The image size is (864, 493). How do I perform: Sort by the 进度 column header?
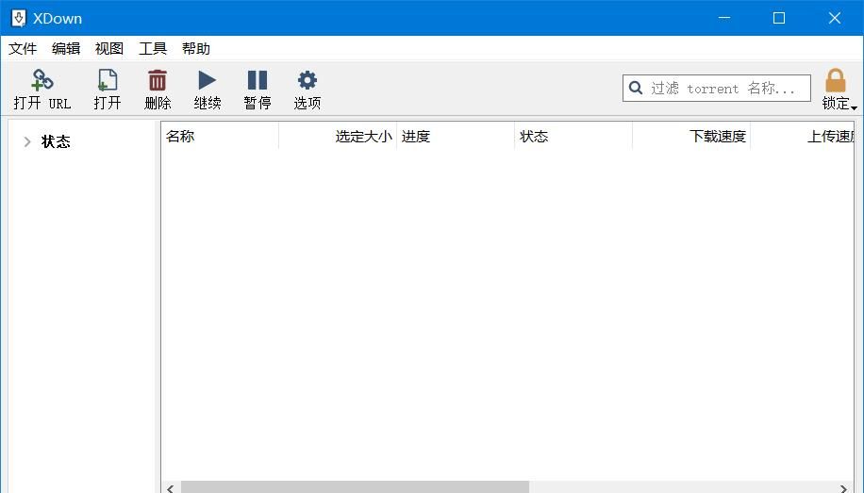tap(456, 136)
